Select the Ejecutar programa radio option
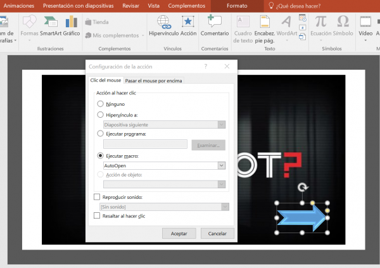The width and height of the screenshot is (380, 268). pos(100,134)
